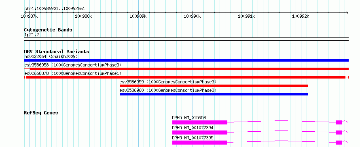Click nsv522064 (Shaikh2009) variant label
The width and height of the screenshot is (360, 147).
point(51,56)
